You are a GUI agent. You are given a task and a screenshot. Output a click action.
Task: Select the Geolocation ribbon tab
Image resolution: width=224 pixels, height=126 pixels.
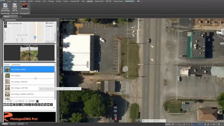click(129, 1)
